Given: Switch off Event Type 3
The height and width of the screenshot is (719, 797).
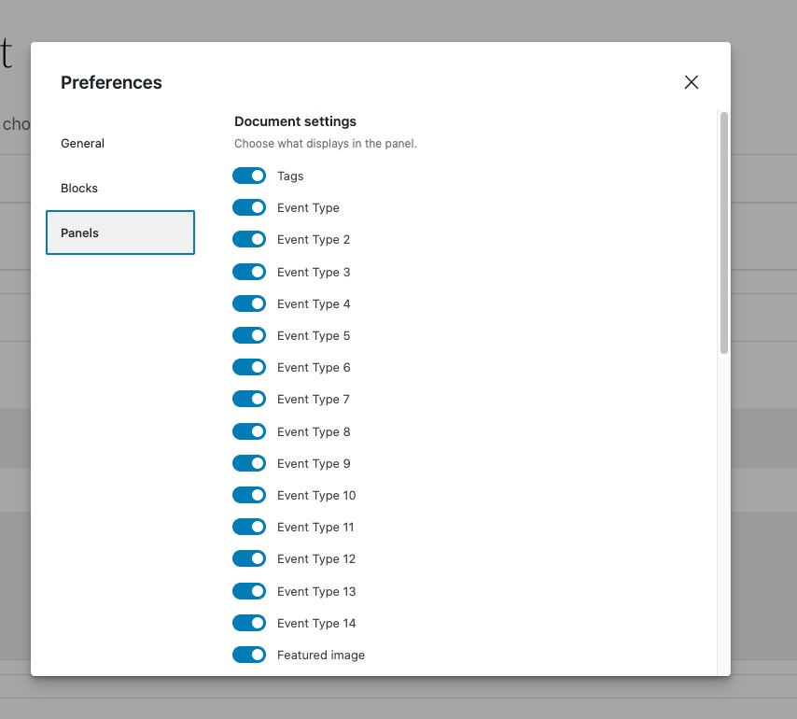Looking at the screenshot, I should pyautogui.click(x=249, y=272).
